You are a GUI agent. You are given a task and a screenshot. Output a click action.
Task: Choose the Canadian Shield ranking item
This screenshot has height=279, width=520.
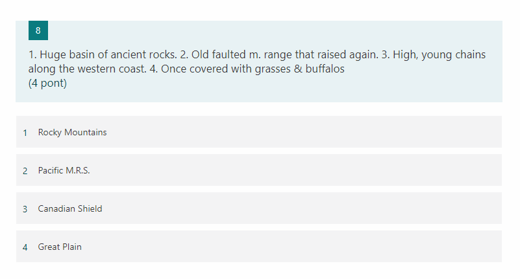pos(70,208)
